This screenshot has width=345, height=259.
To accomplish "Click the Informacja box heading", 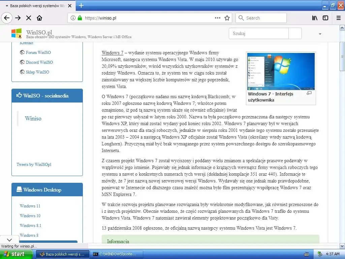I will tap(118, 241).
